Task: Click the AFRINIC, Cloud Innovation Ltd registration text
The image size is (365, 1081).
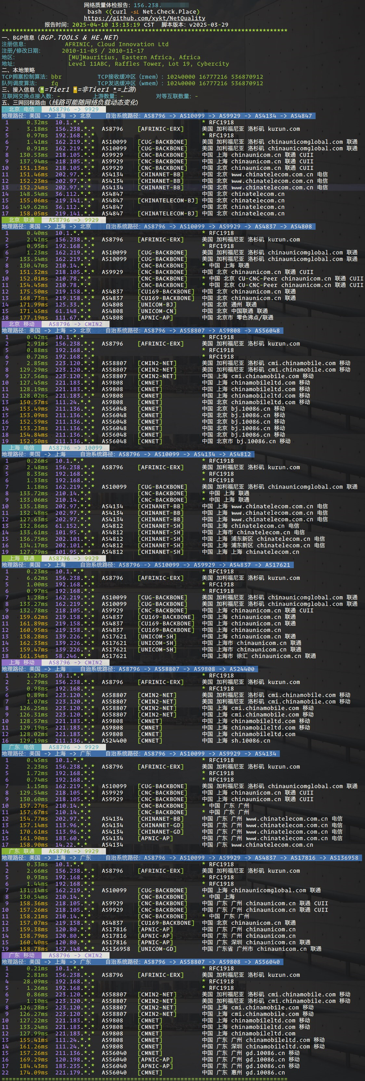Action: [x=116, y=44]
